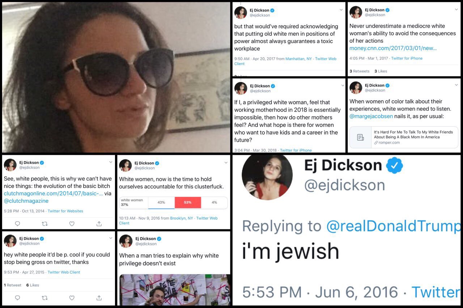Viewport: 463px width, 308px height.
Task: Expand chevron menu on 'working motherhood' tweet
Action: [x=343, y=85]
